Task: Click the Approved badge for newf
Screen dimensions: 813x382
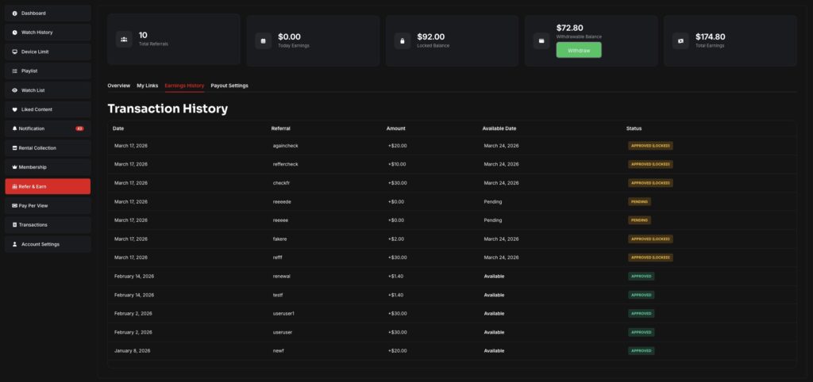Action: click(x=641, y=350)
